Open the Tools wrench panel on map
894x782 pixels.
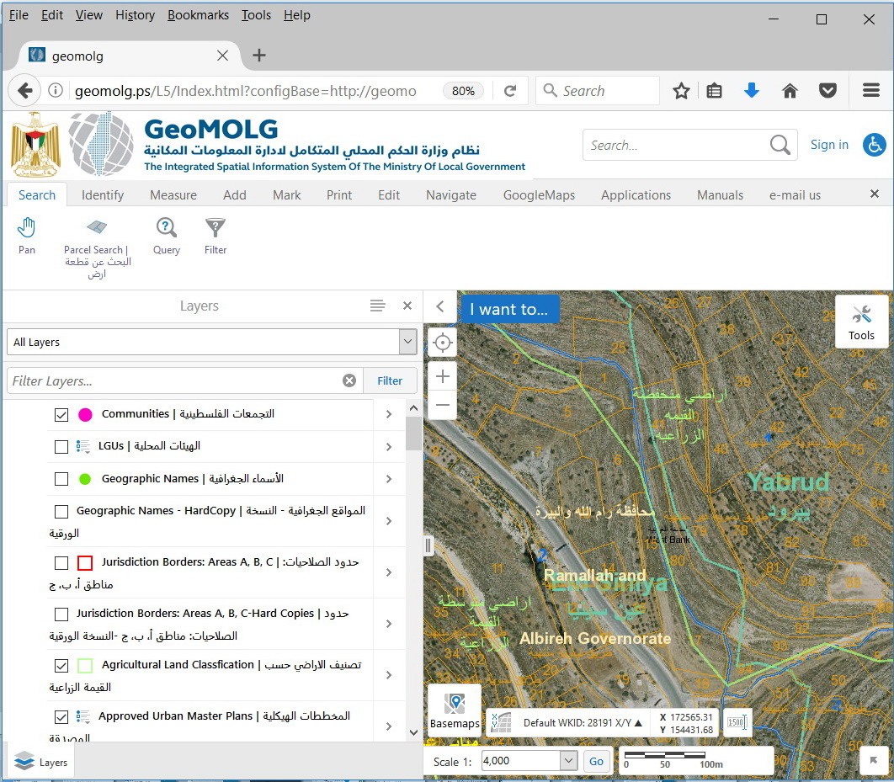[861, 322]
